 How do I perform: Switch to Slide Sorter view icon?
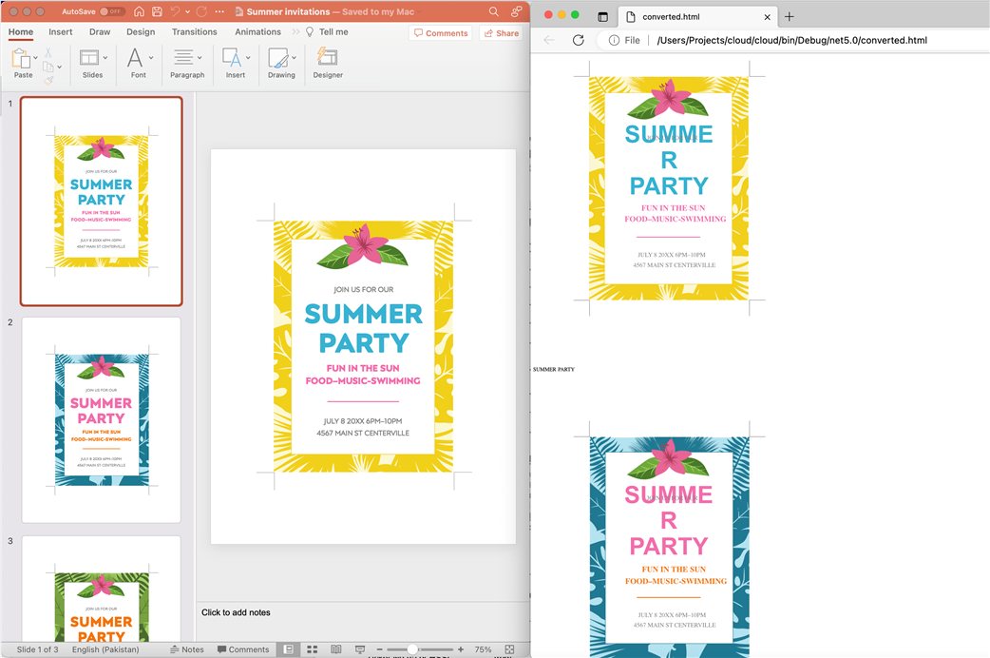click(x=312, y=649)
